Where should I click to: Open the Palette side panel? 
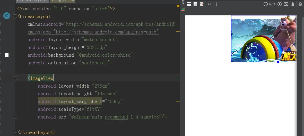point(183,5)
